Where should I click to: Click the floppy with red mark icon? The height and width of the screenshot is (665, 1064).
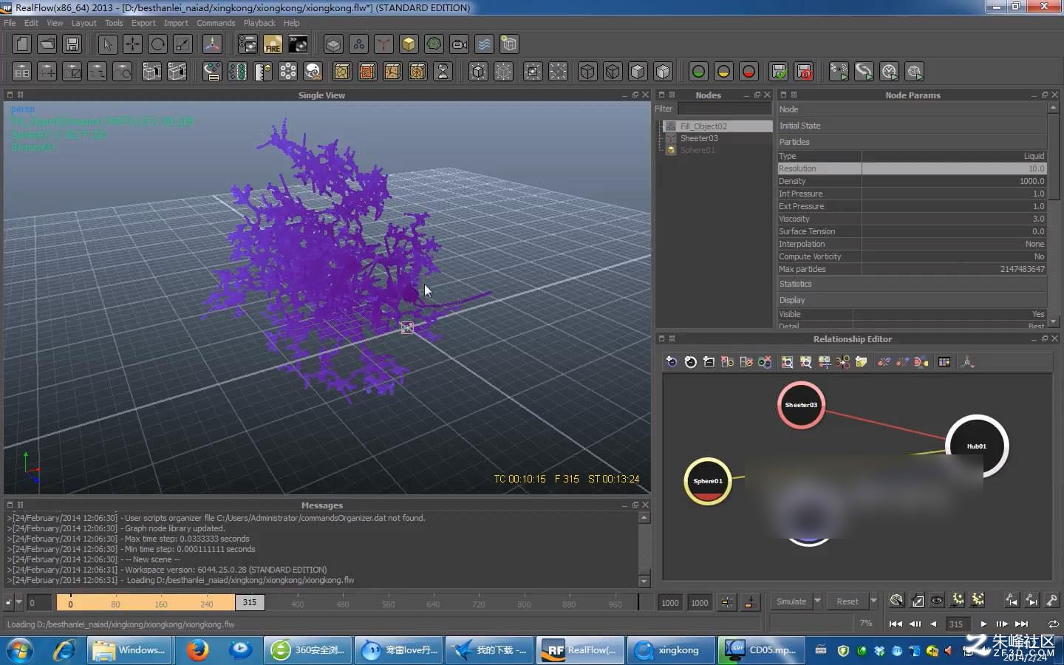point(804,72)
